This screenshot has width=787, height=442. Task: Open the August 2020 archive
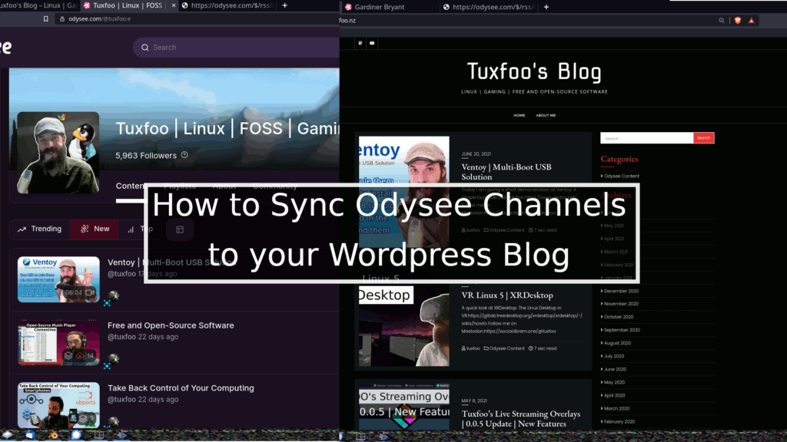[617, 343]
